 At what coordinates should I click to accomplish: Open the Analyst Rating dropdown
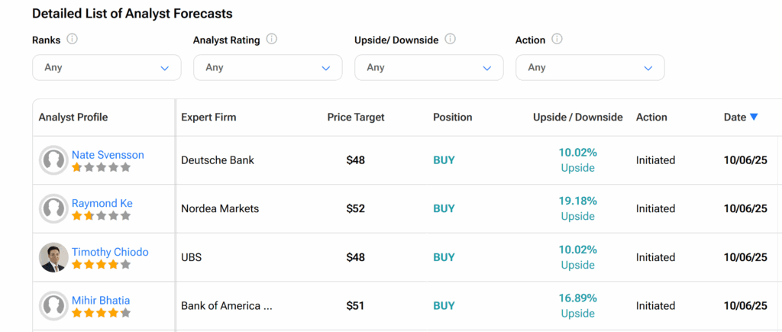pyautogui.click(x=268, y=67)
